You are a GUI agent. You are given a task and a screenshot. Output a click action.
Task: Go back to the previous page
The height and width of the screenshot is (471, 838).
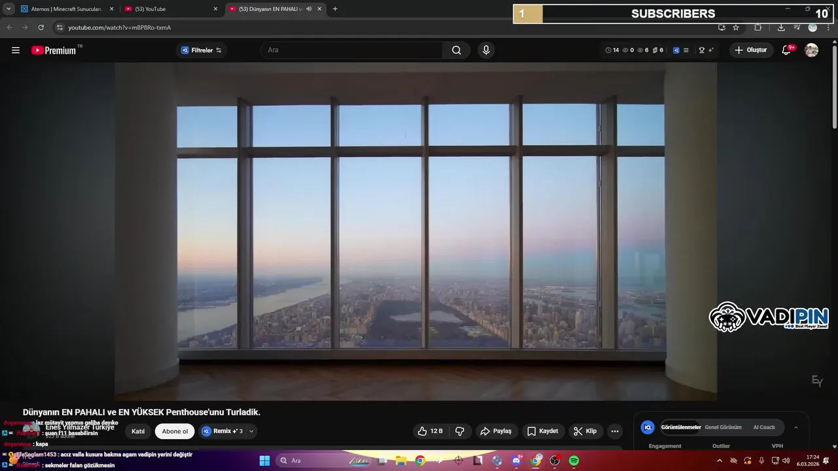[9, 27]
